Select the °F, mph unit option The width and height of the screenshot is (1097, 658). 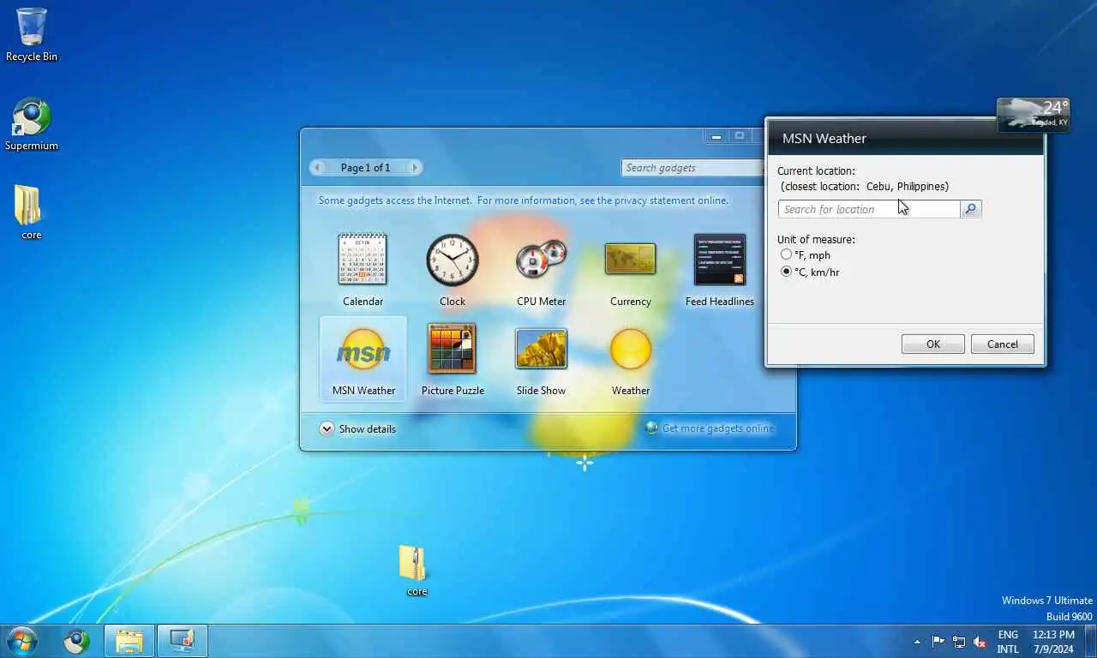pos(804,255)
